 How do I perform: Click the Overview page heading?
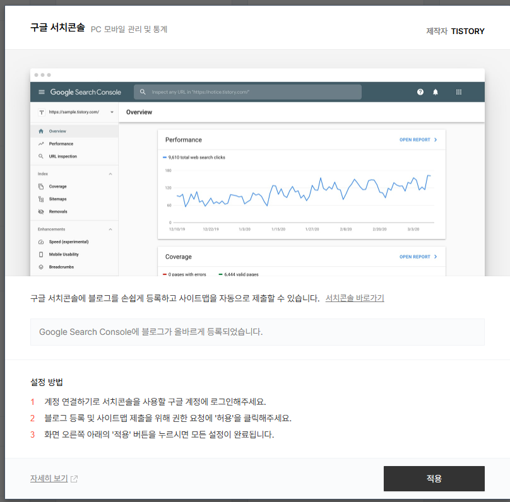[139, 112]
